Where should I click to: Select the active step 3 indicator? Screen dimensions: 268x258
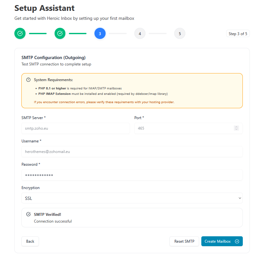(x=100, y=34)
